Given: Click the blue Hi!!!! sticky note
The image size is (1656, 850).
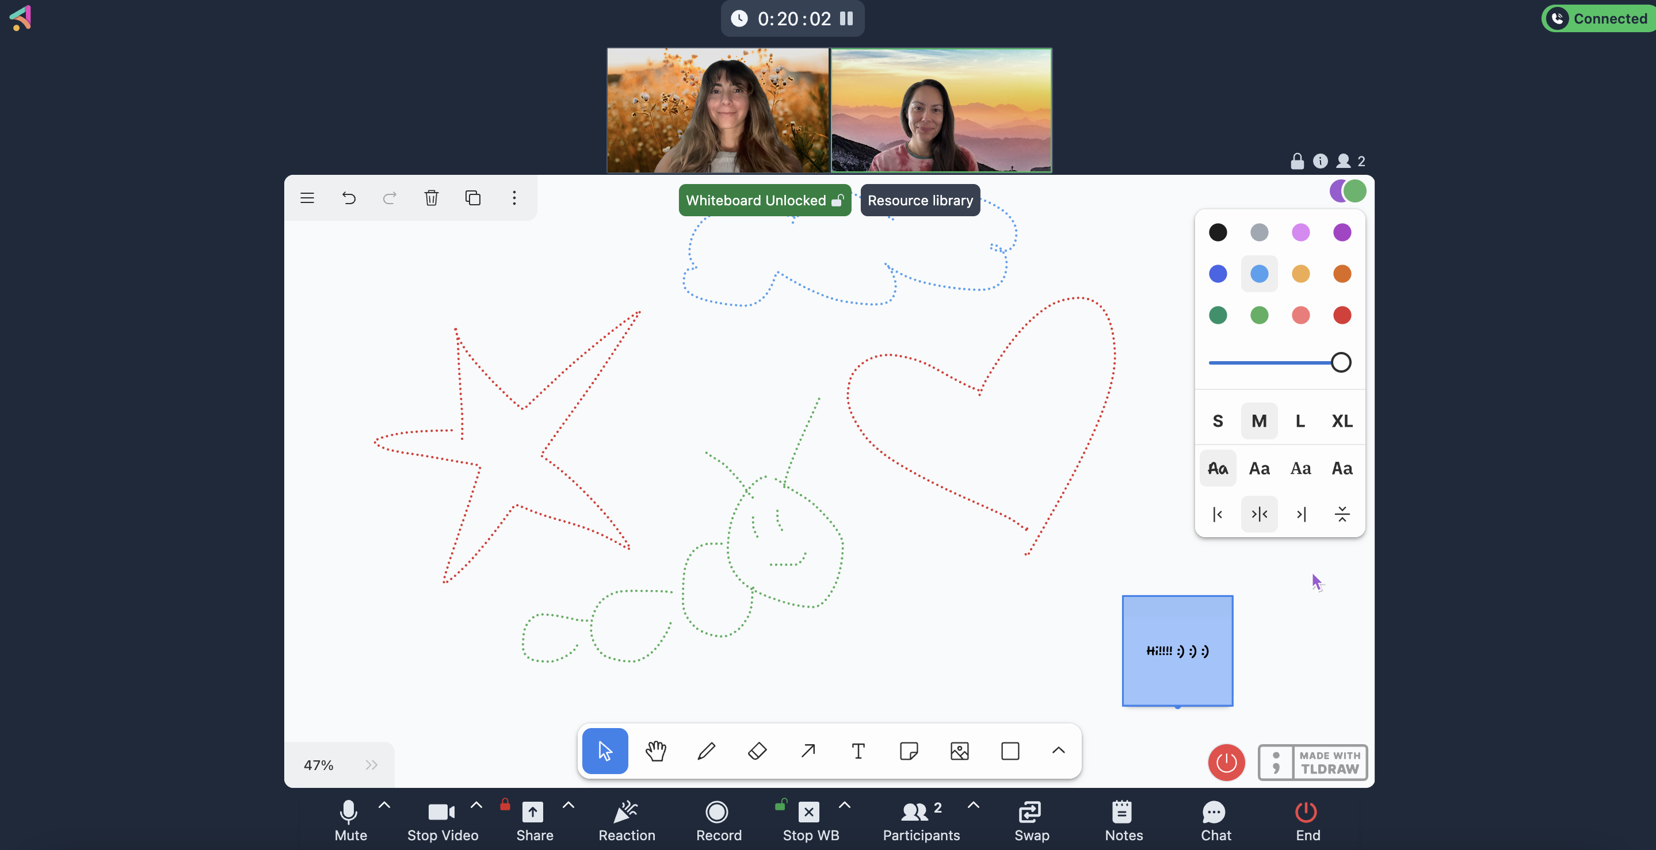Looking at the screenshot, I should click(x=1177, y=651).
